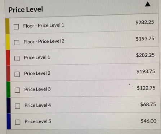Click the dark navy Price Level 4 swatch
Image resolution: width=161 pixels, height=134 pixels.
pyautogui.click(x=9, y=105)
